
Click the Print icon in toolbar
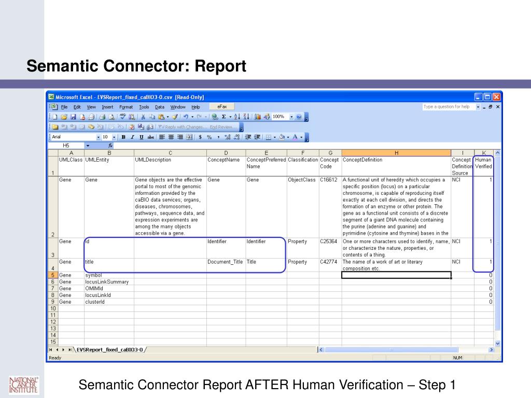point(102,117)
